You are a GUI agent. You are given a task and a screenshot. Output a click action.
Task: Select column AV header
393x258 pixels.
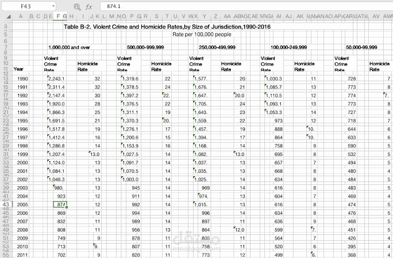(x=376, y=16)
